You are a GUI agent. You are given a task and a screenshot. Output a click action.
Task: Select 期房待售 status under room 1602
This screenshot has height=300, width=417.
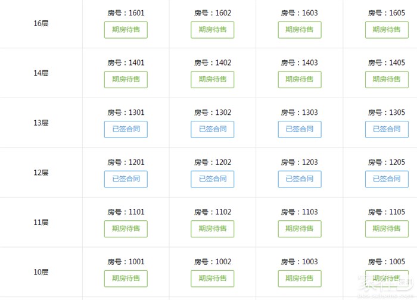pos(213,30)
